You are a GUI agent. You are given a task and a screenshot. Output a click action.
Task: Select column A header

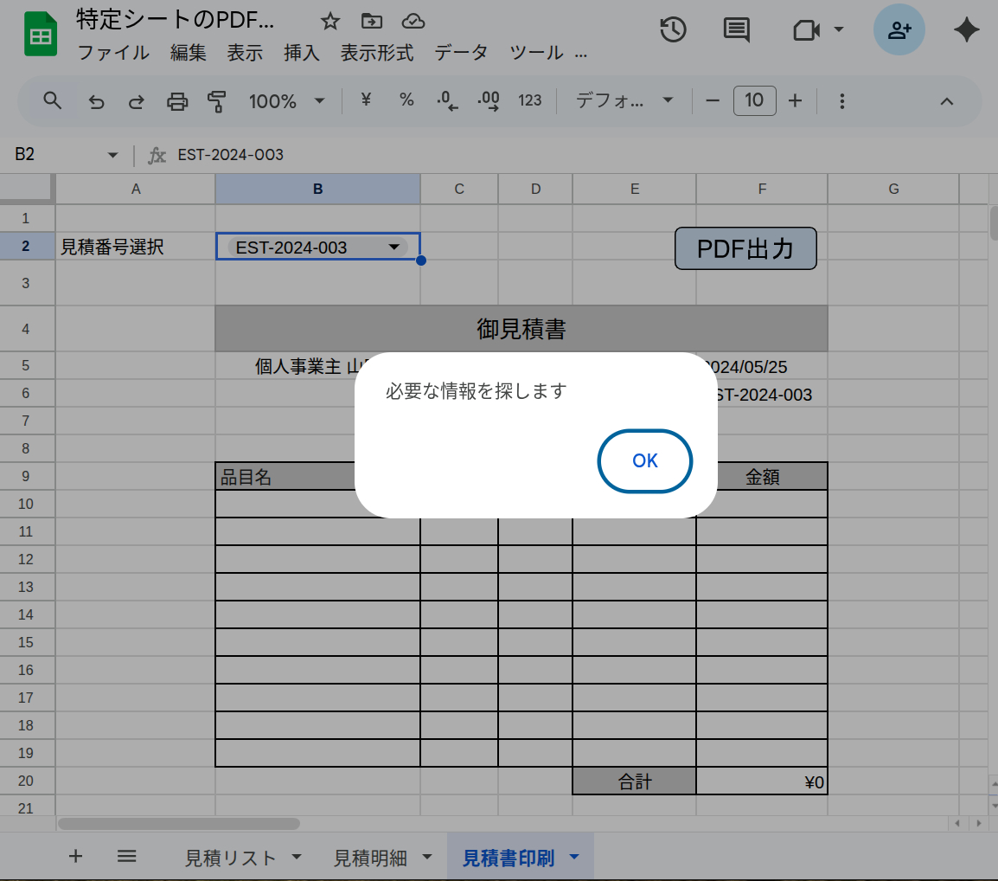(136, 189)
